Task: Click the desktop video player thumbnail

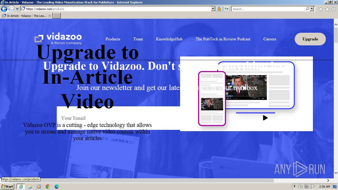Action: click(246, 88)
